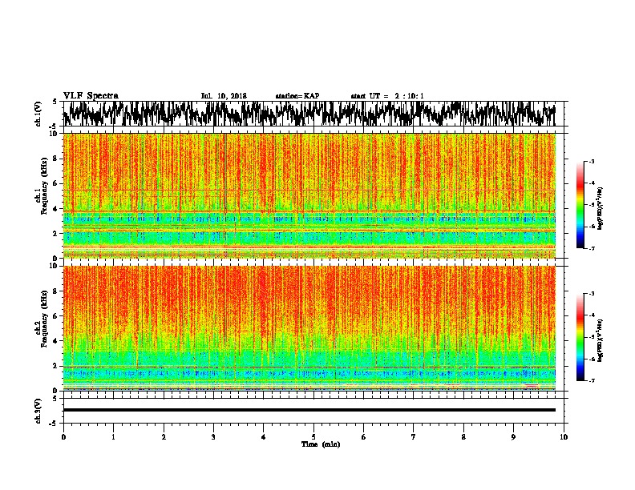Click the ch.2 frequency tick label "4"
The height and width of the screenshot is (490, 635).
tap(56, 341)
